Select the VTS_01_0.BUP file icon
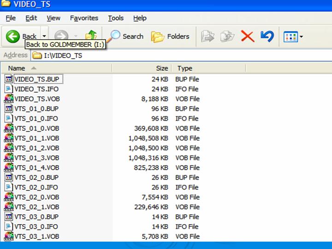This screenshot has height=249, width=332. tap(8, 108)
